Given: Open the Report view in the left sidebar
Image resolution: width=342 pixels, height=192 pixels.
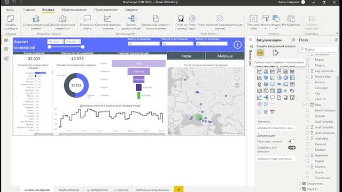Looking at the screenshot, I should [6, 40].
